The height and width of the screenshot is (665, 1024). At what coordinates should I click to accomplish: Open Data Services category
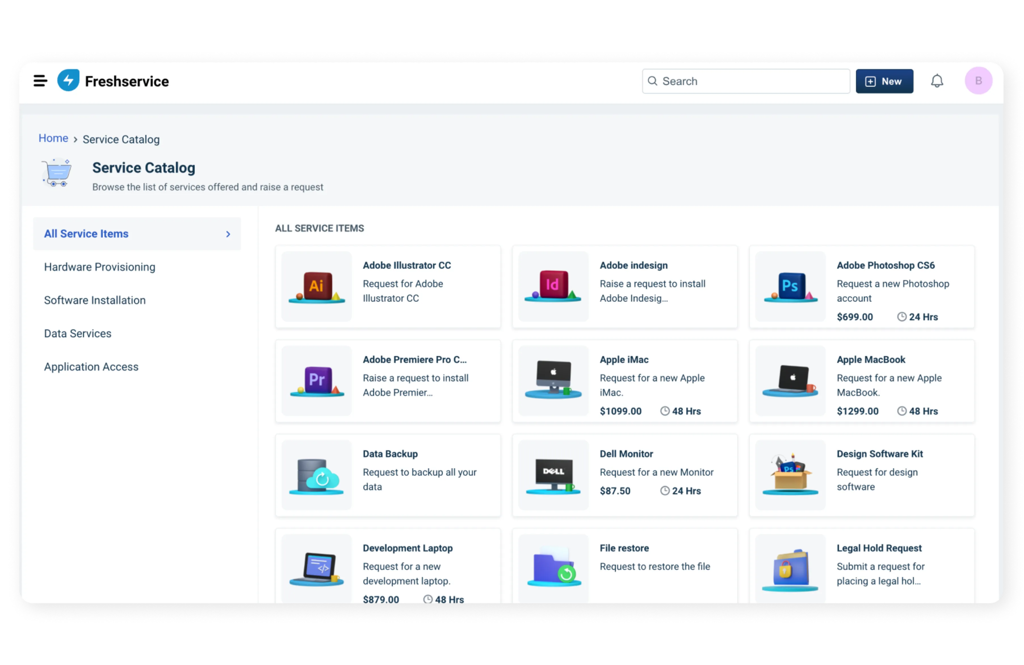click(77, 333)
